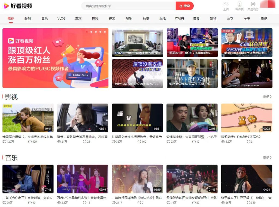Switch to the 搞笑 category tab

click(x=95, y=18)
